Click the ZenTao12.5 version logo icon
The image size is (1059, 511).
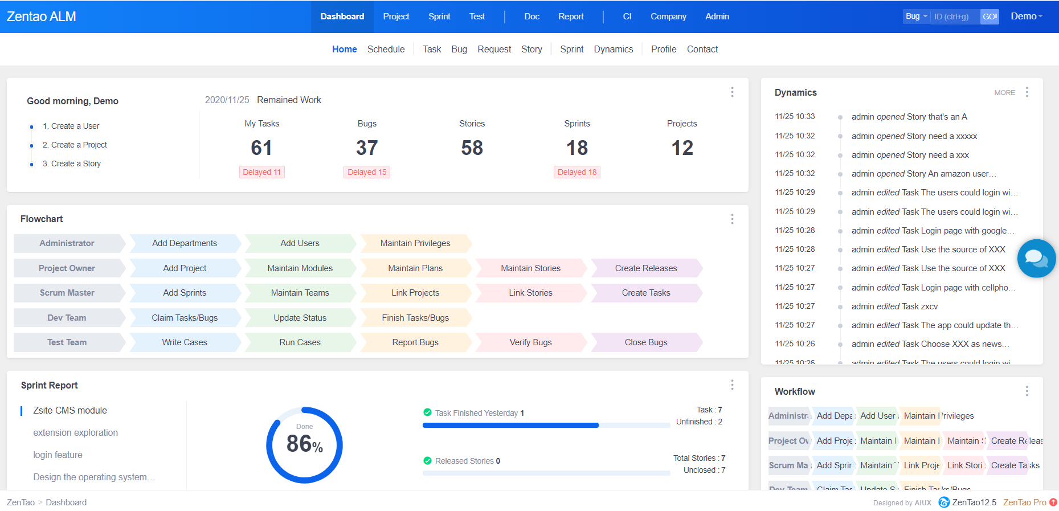click(944, 502)
